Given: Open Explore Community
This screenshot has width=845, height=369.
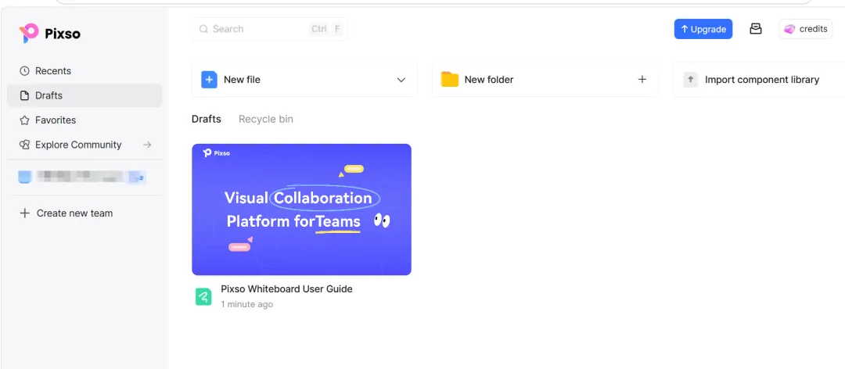Looking at the screenshot, I should 84,145.
